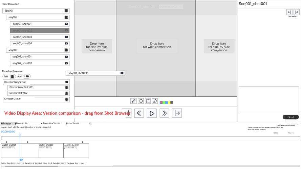Go to next feedback arrow icon

coord(297,12)
